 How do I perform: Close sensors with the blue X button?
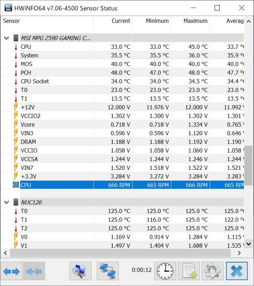point(237,271)
